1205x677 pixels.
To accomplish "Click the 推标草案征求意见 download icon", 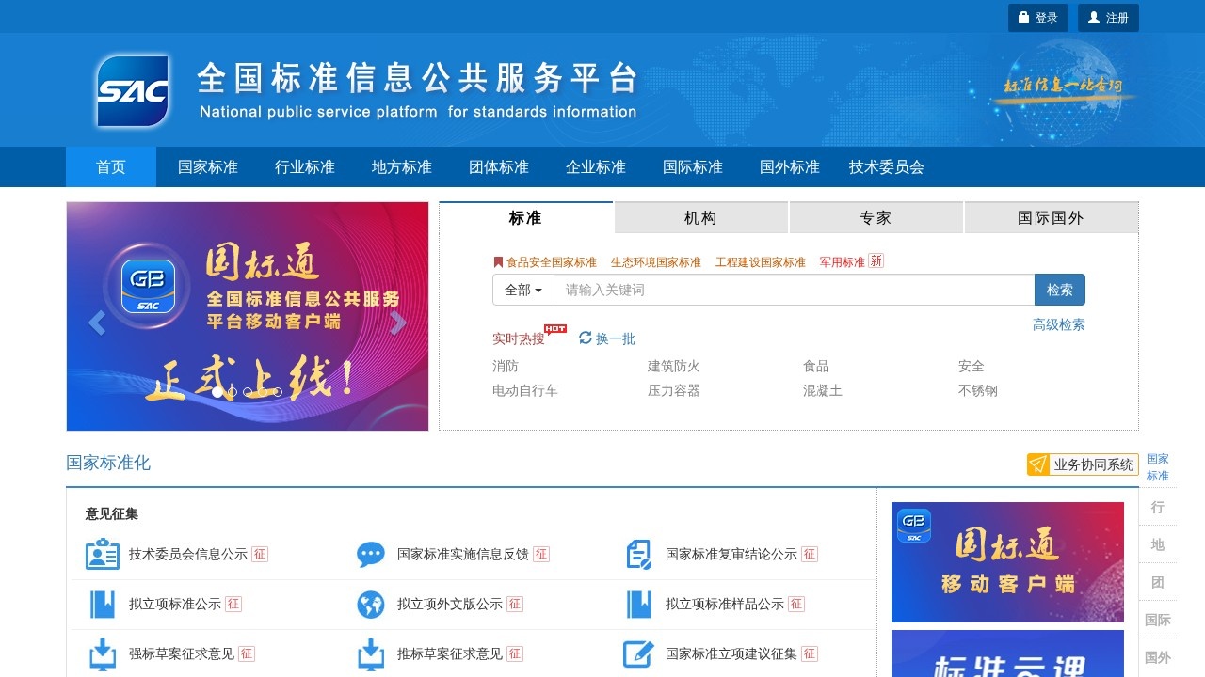I will point(371,653).
